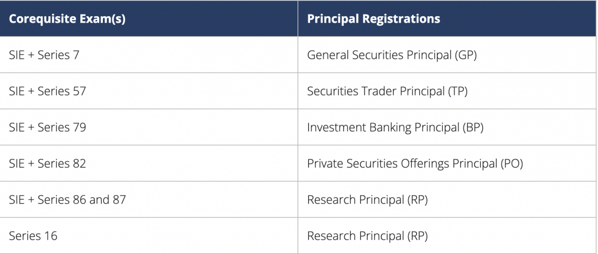Click the (TP) abbreviation text
The image size is (598, 254).
click(457, 91)
